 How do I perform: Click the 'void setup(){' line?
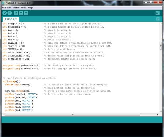[x=11, y=81]
